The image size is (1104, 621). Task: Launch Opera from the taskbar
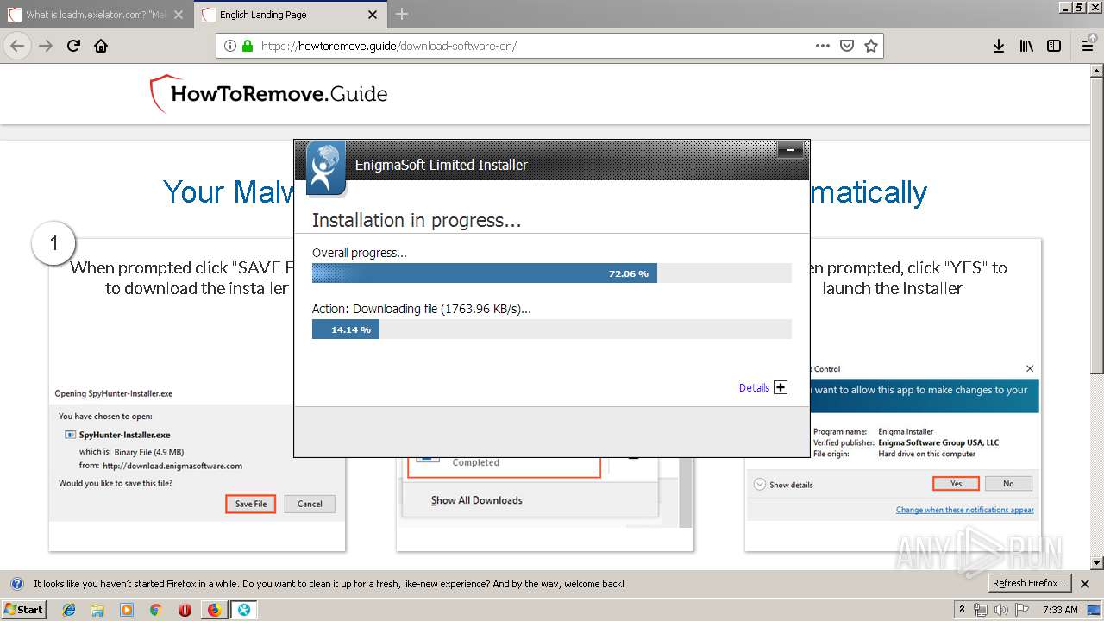tap(185, 609)
